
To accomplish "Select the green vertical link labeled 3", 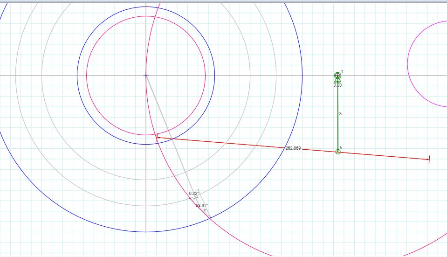I will (x=338, y=114).
